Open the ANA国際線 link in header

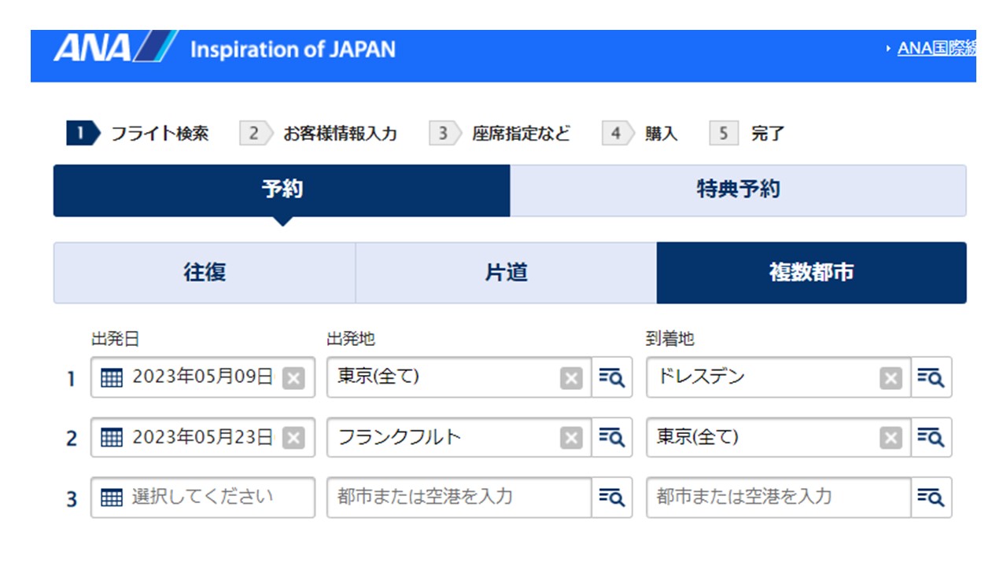937,49
